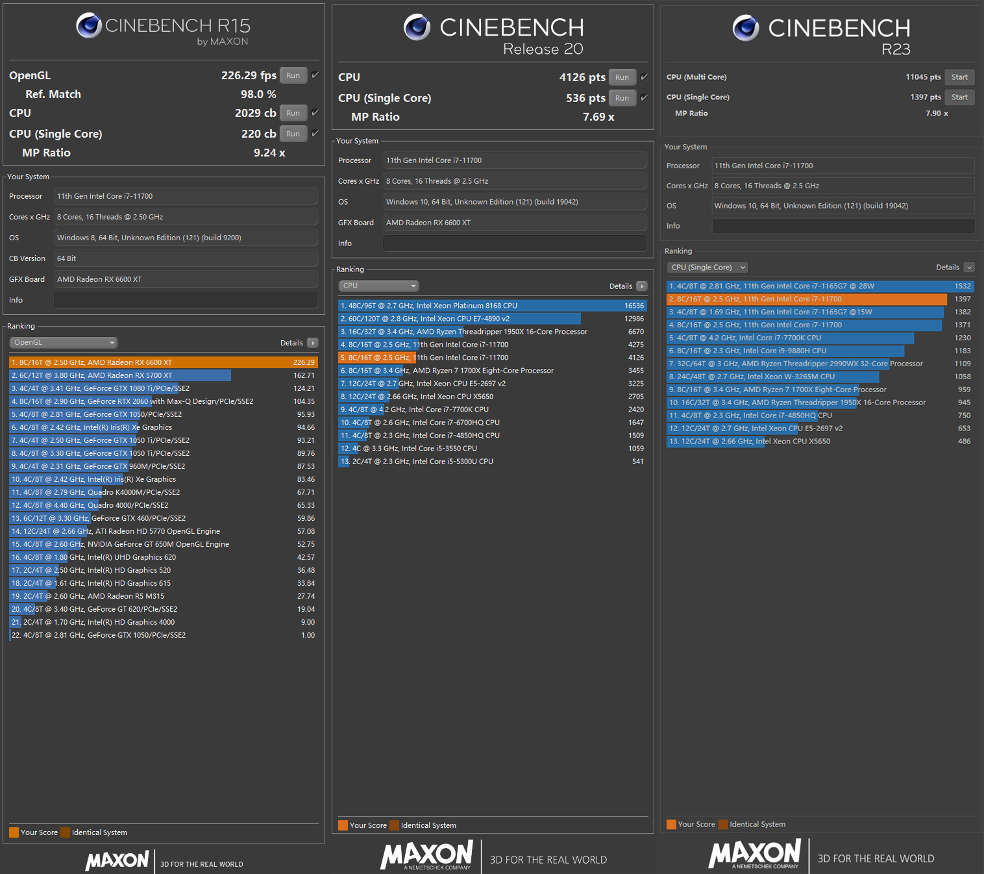This screenshot has height=874, width=984.
Task: Toggle the OpenGL test checkbox in R15
Action: tap(315, 75)
